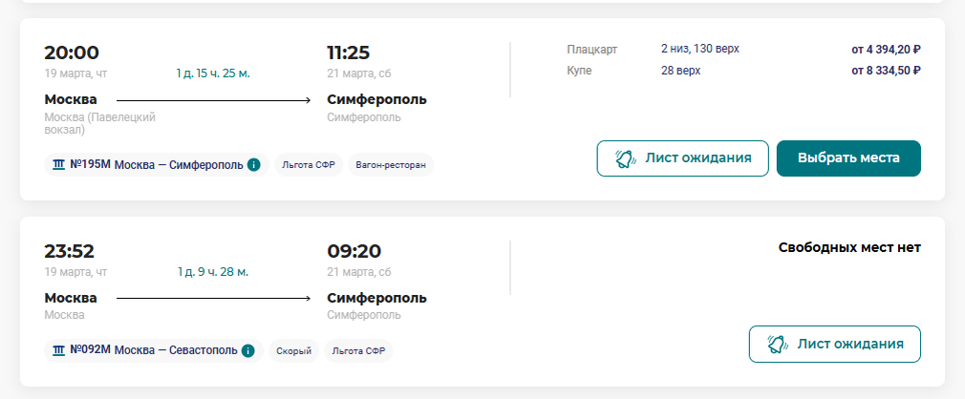Click Лист ожидания for the 23:52 train
This screenshot has width=965, height=399.
tap(834, 345)
